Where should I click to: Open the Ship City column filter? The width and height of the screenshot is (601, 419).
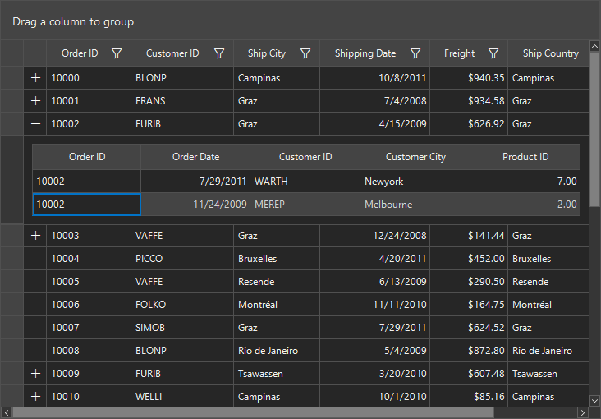[305, 53]
